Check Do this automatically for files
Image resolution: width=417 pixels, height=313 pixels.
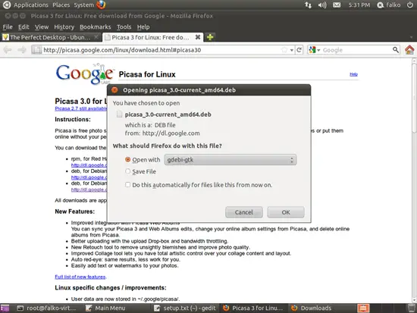click(127, 185)
